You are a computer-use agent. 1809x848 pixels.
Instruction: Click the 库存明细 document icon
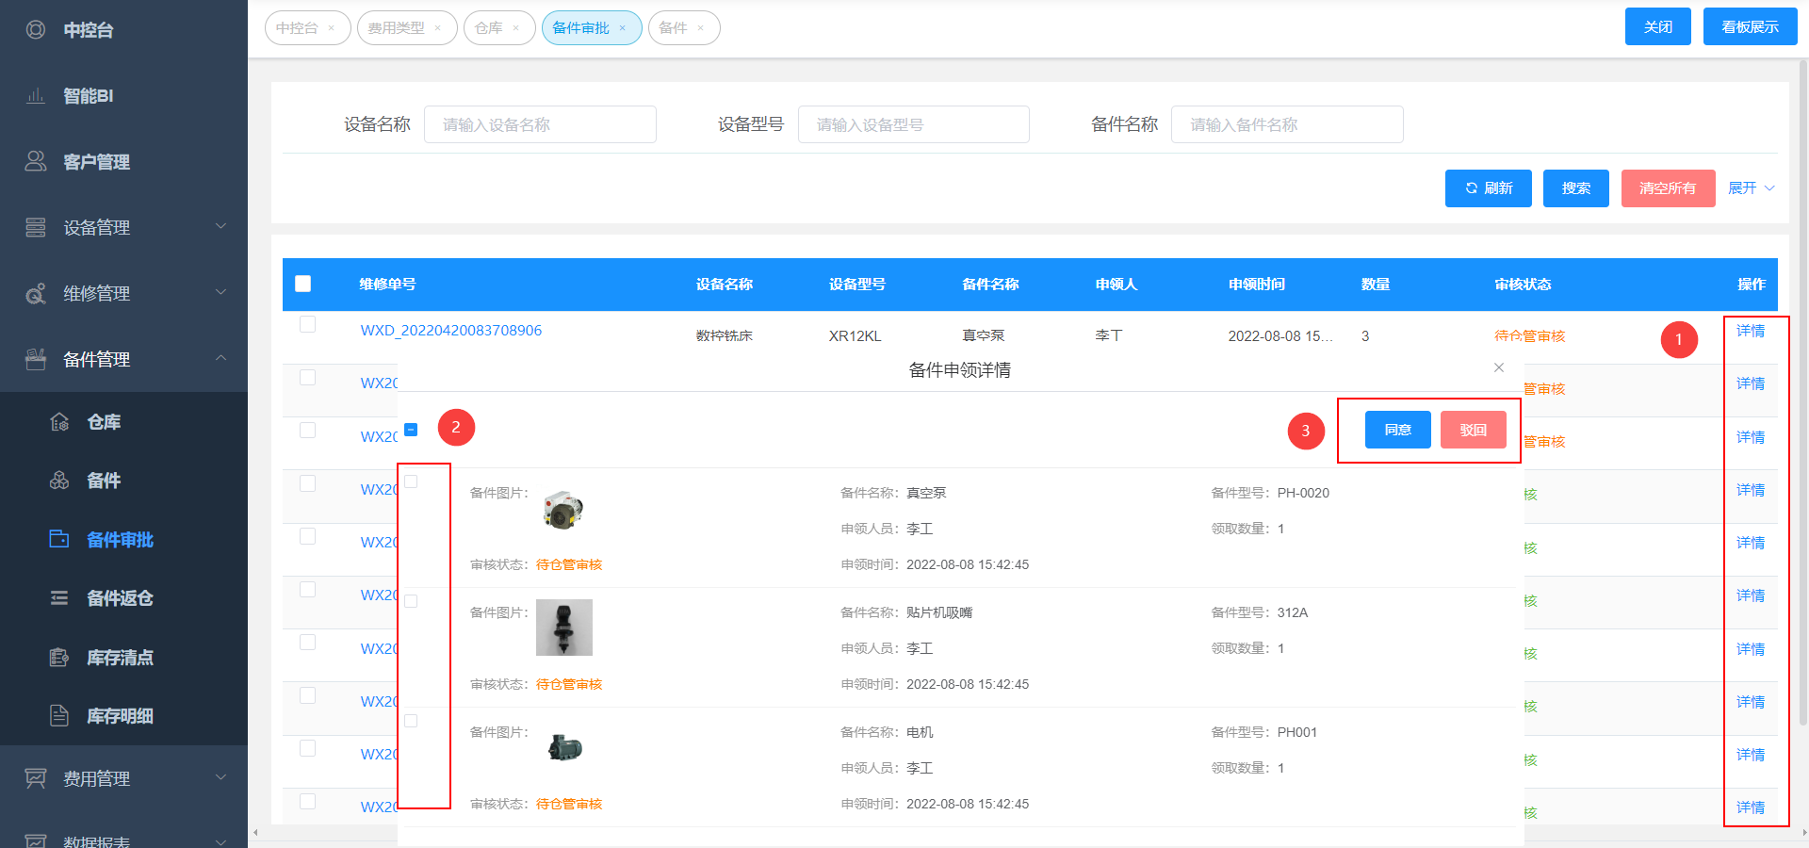(x=59, y=716)
